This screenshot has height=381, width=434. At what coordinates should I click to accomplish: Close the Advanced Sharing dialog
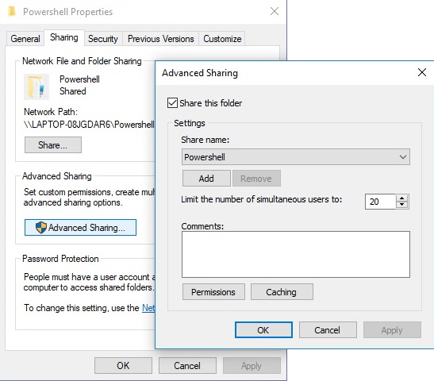click(x=422, y=72)
